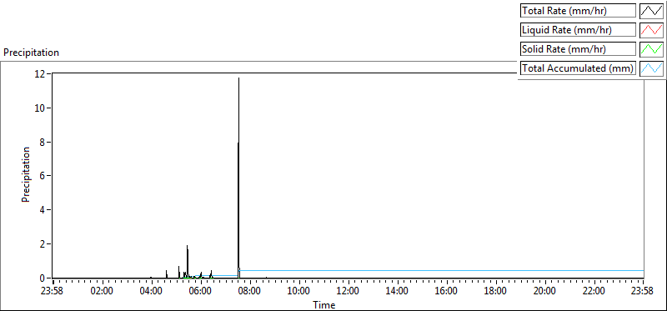667x311 pixels.
Task: Click the Time axis title
Action: pos(324,304)
